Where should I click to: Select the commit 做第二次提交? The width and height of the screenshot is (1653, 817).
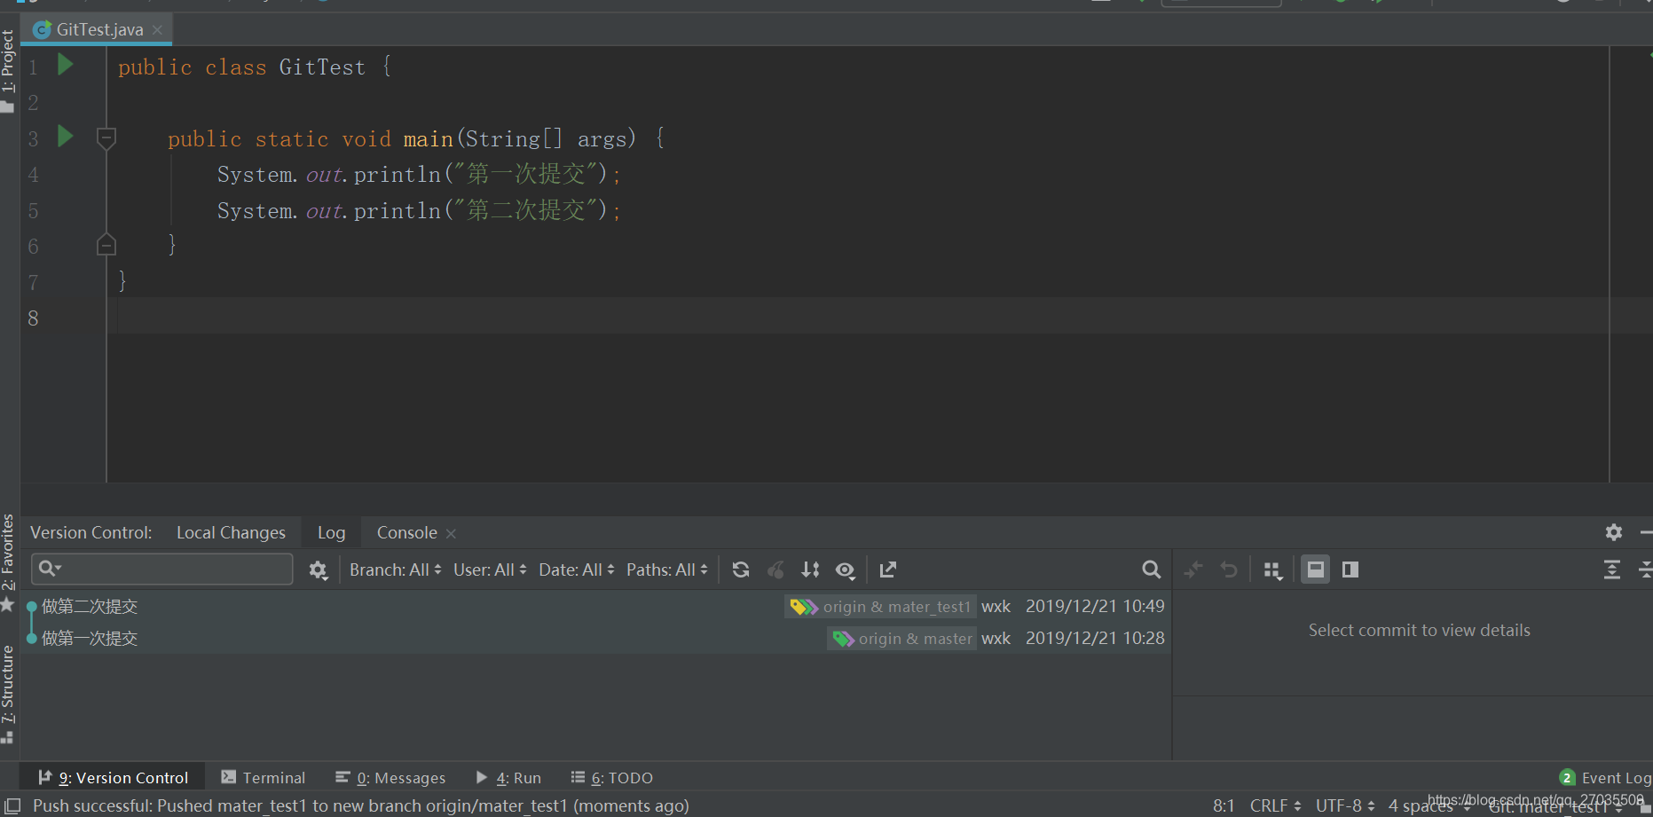point(90,606)
